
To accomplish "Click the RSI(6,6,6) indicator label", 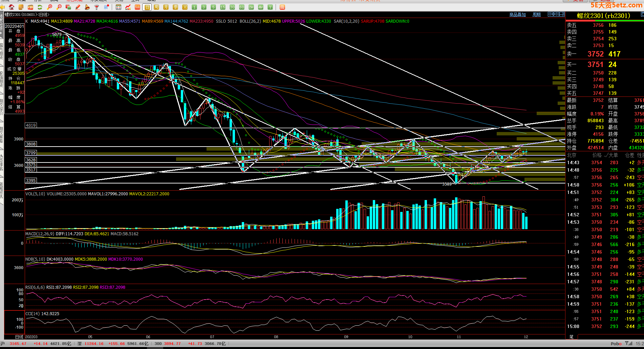I will pyautogui.click(x=35, y=287).
